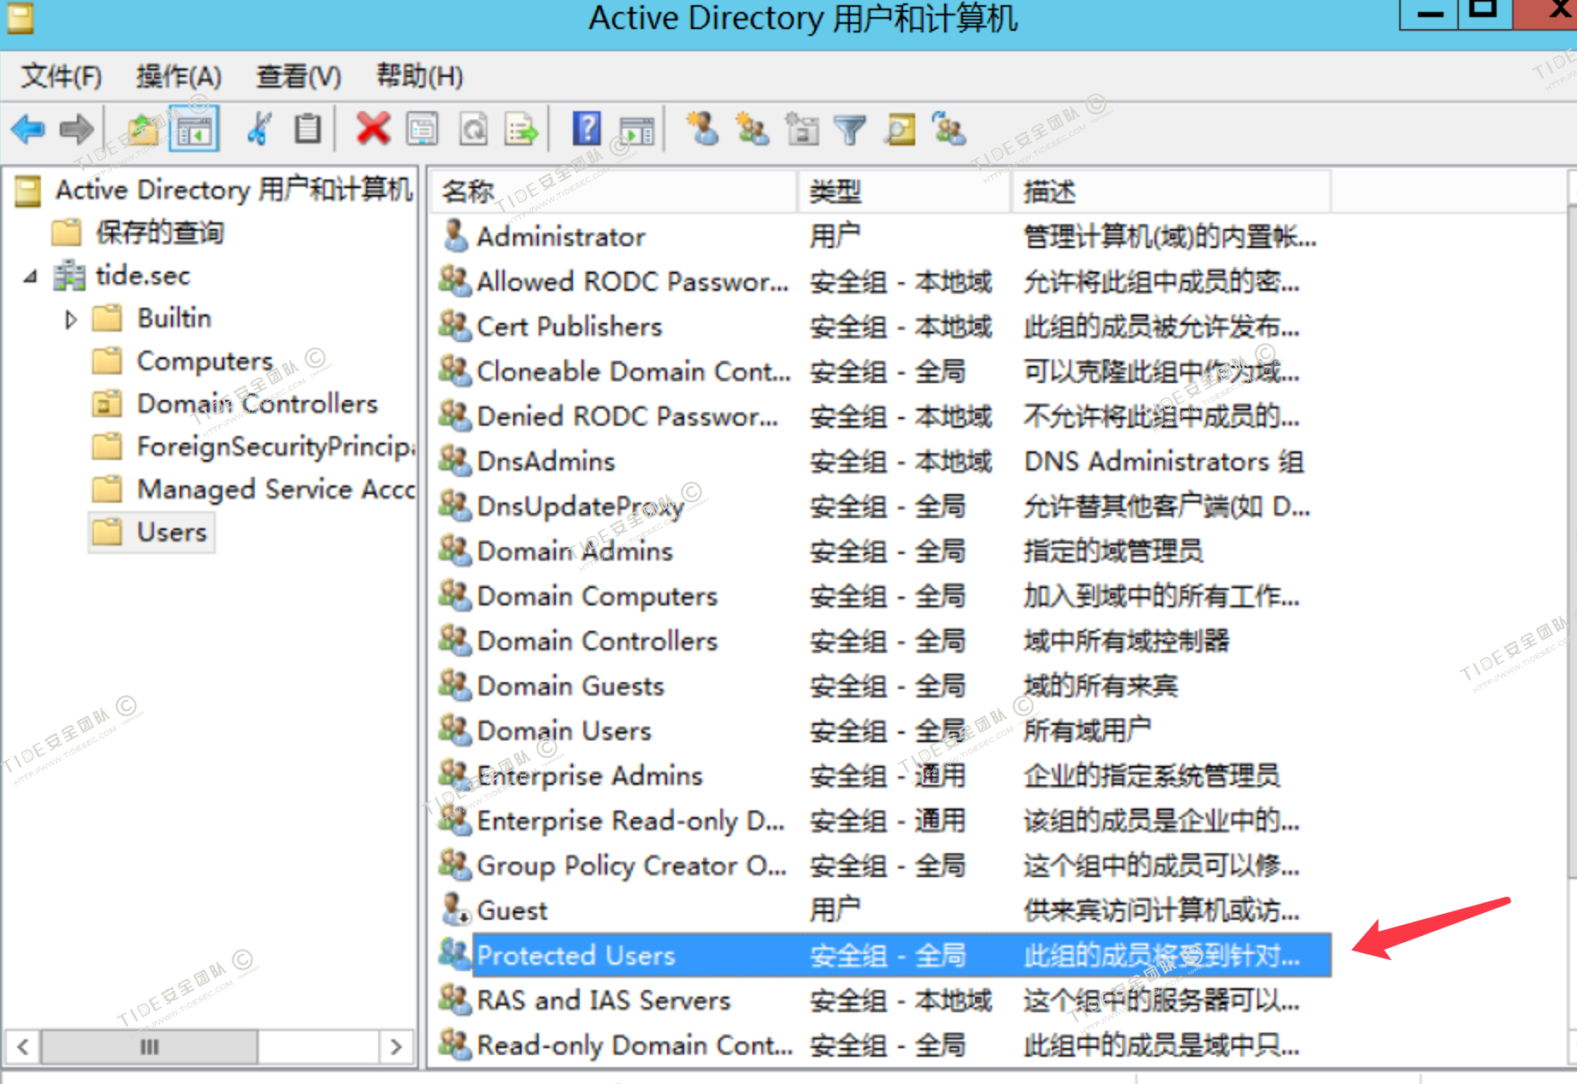The width and height of the screenshot is (1577, 1084).
Task: Refresh the view with the refresh icon
Action: coord(473,129)
